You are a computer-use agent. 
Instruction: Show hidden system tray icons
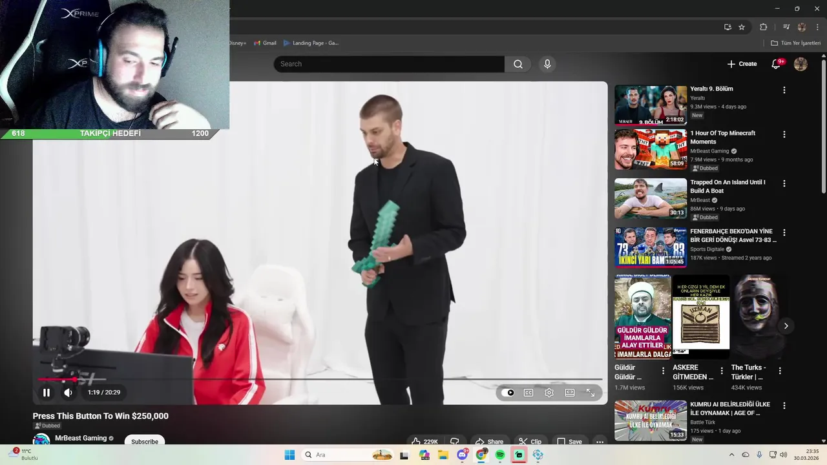coord(731,455)
